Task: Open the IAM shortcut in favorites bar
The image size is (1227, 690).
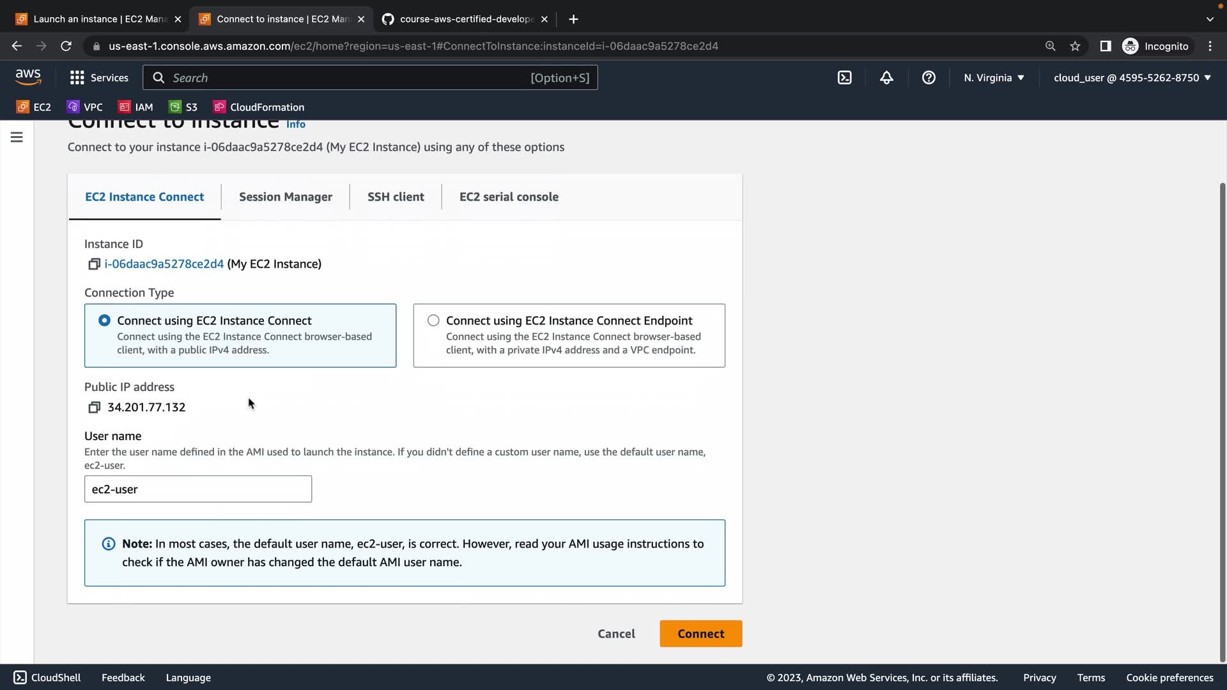Action: tap(135, 107)
